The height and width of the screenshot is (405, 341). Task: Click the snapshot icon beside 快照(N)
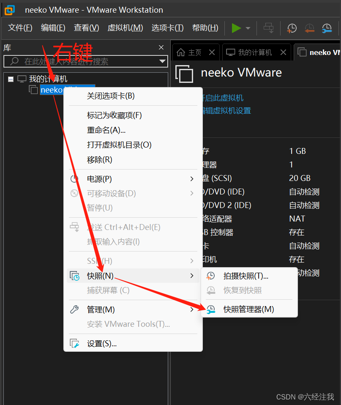click(x=75, y=276)
